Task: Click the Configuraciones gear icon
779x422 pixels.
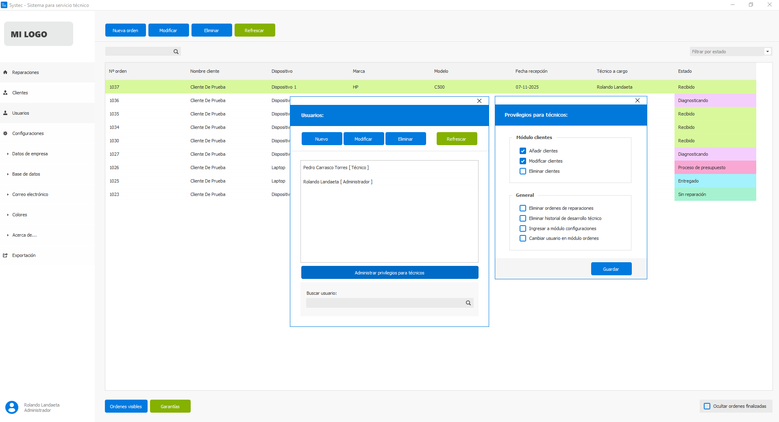Action: click(5, 133)
